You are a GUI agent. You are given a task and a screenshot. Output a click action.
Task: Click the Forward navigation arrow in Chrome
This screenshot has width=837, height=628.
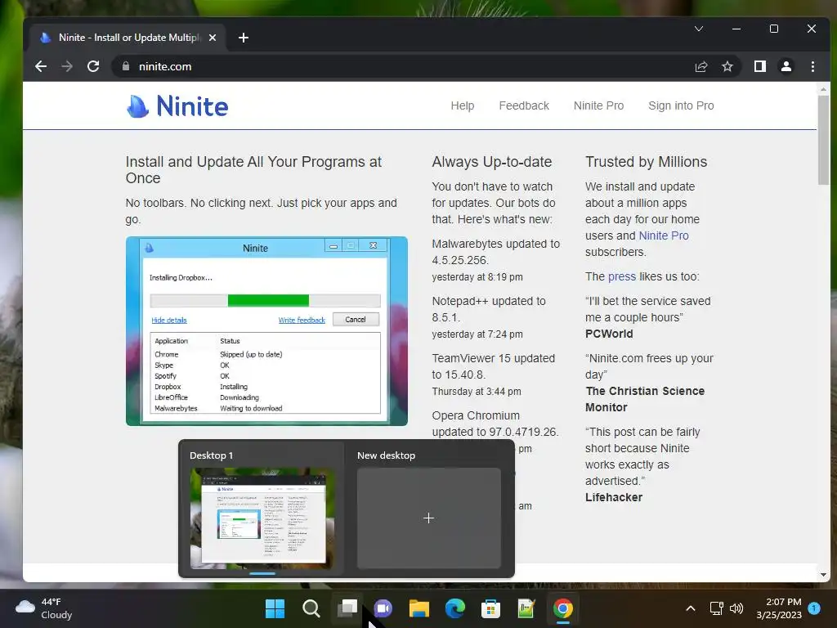pos(67,66)
